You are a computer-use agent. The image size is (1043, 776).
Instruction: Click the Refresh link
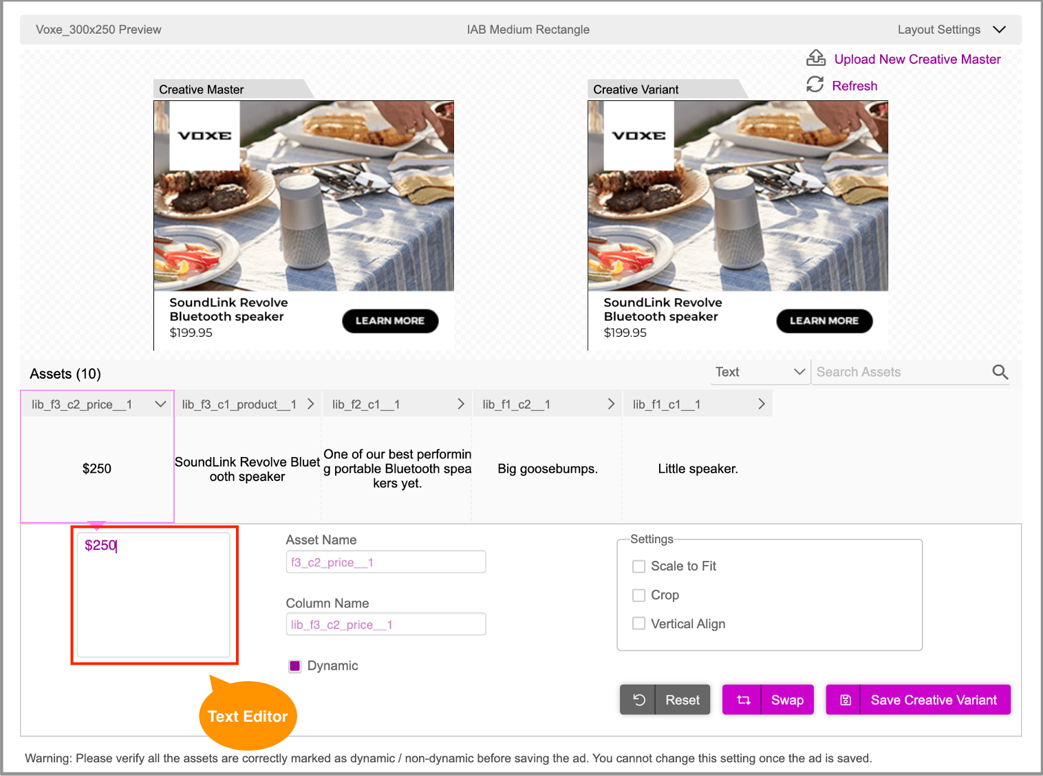tap(854, 86)
